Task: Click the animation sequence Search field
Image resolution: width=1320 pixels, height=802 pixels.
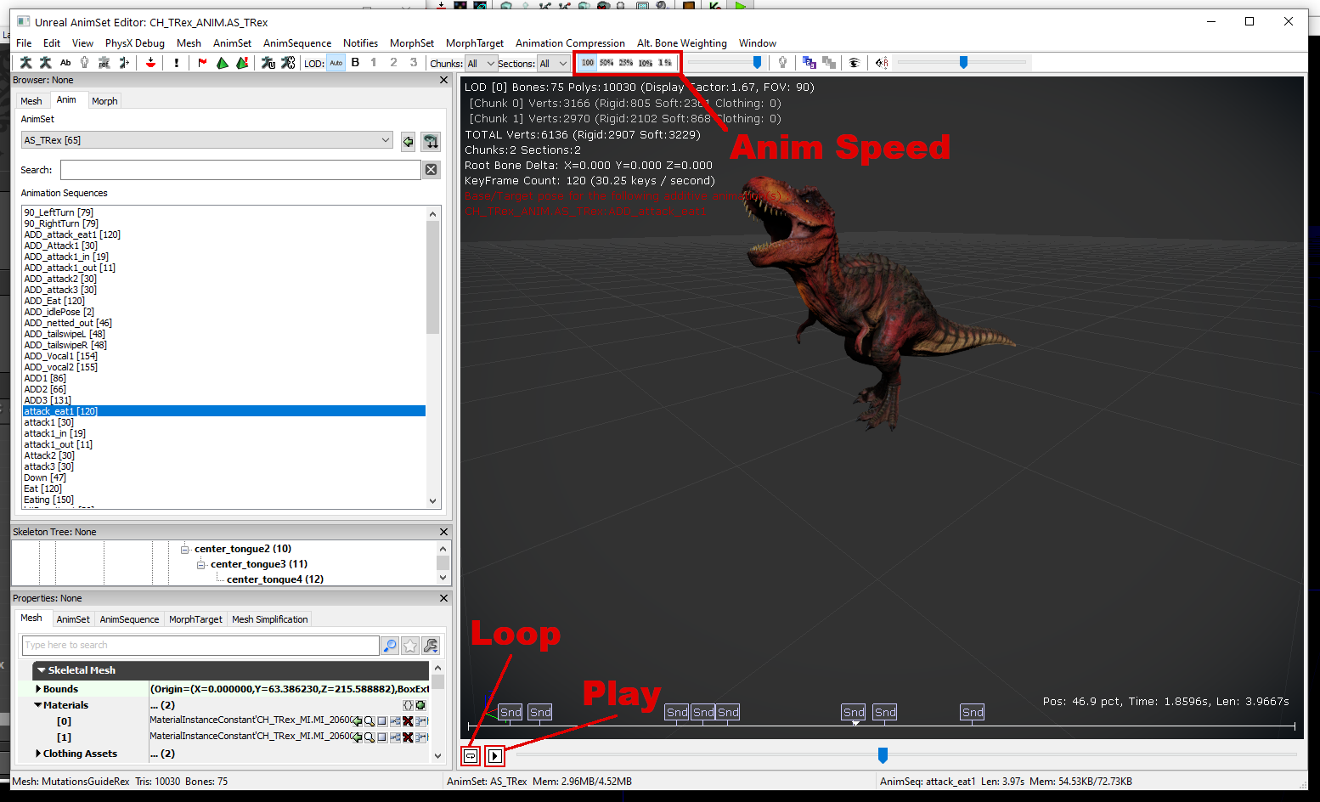Action: (x=240, y=170)
